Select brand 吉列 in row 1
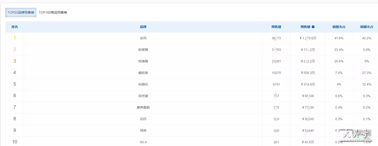Image resolution: width=378 pixels, height=146 pixels. tap(143, 38)
